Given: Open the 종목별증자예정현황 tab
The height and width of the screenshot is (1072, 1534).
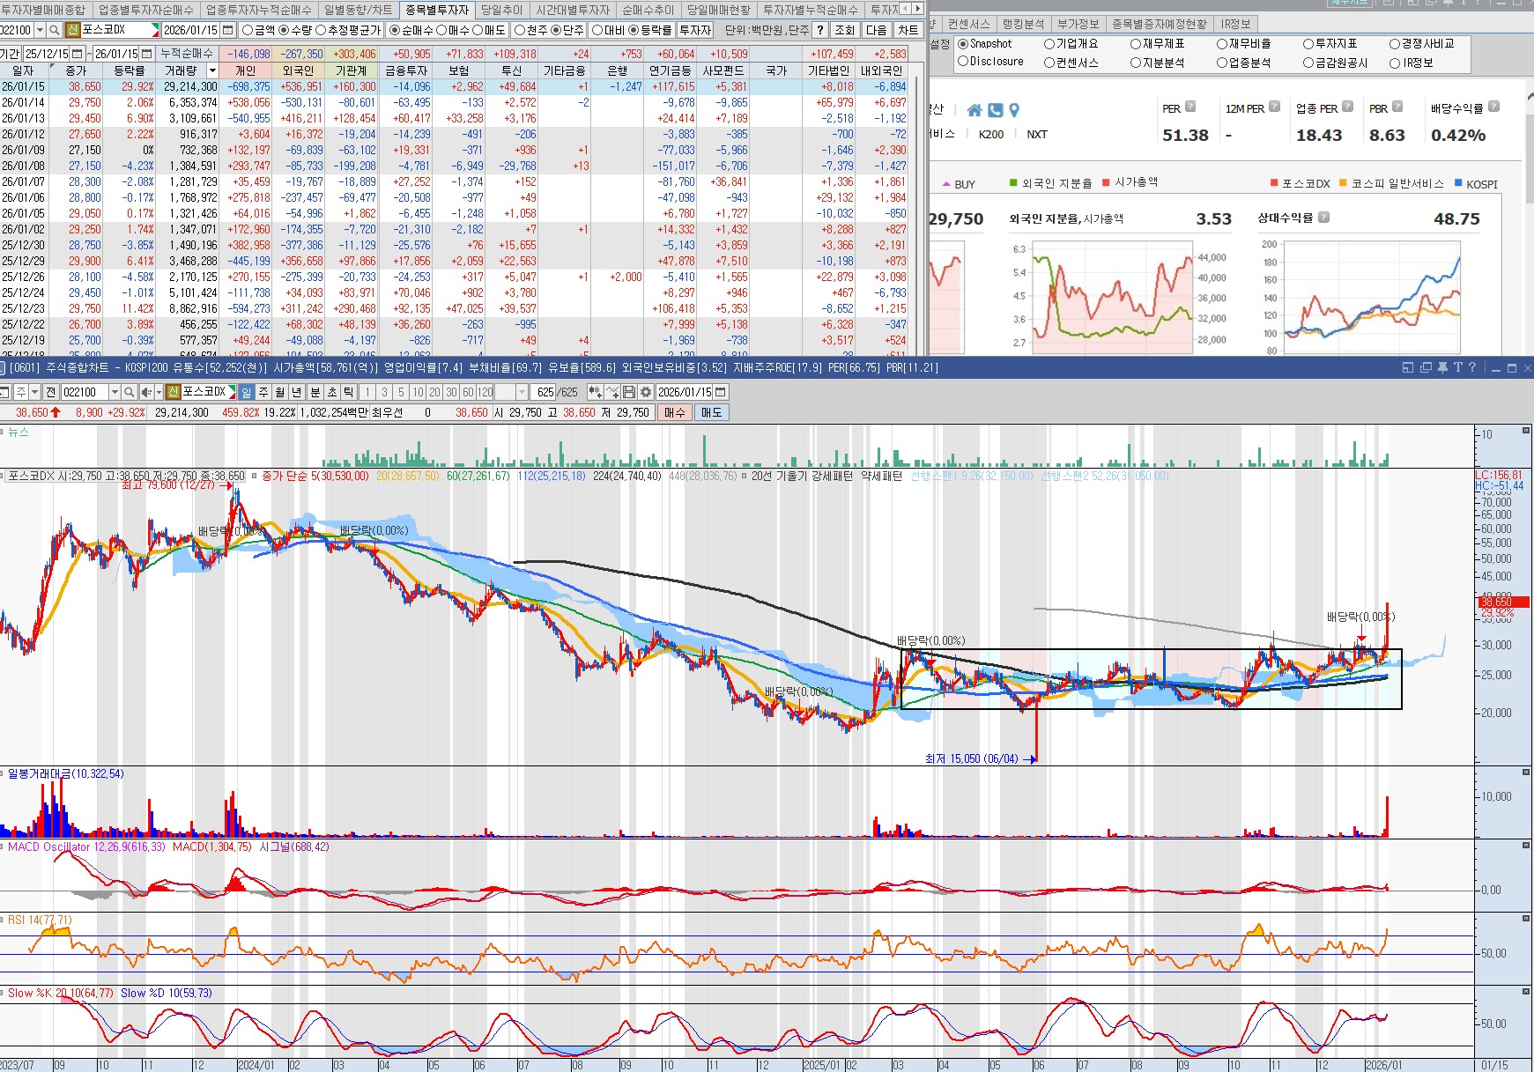Looking at the screenshot, I should pos(1160,24).
